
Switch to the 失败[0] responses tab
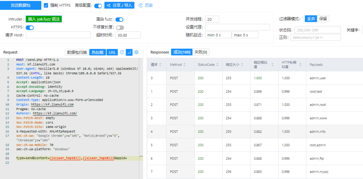[x=201, y=52]
